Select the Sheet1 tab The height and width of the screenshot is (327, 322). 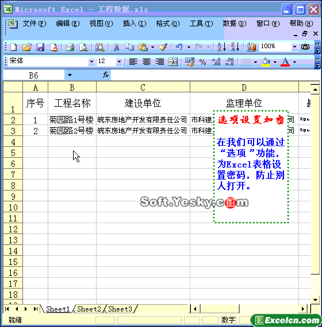pos(58,309)
